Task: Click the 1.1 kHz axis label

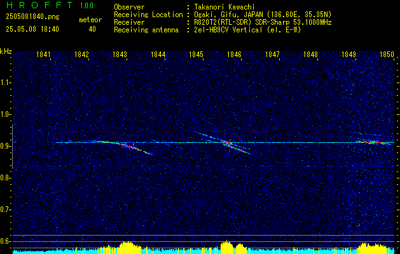Action: 5,83
